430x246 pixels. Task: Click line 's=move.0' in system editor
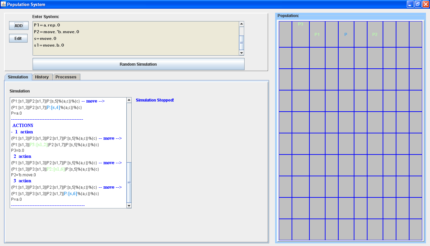[45, 39]
